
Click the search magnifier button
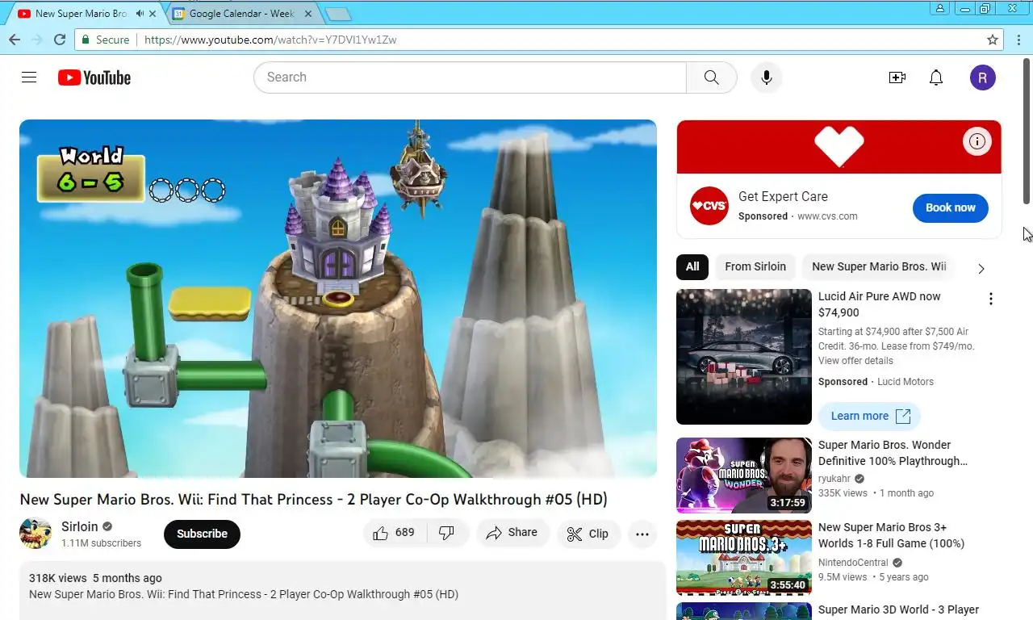(711, 77)
